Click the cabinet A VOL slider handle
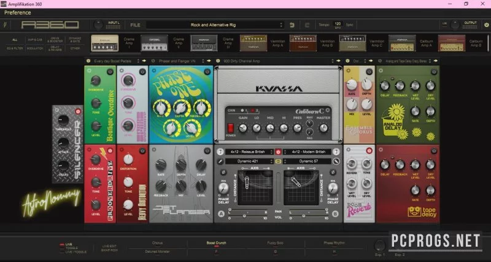This screenshot has height=262, width=491. pyautogui.click(x=243, y=215)
